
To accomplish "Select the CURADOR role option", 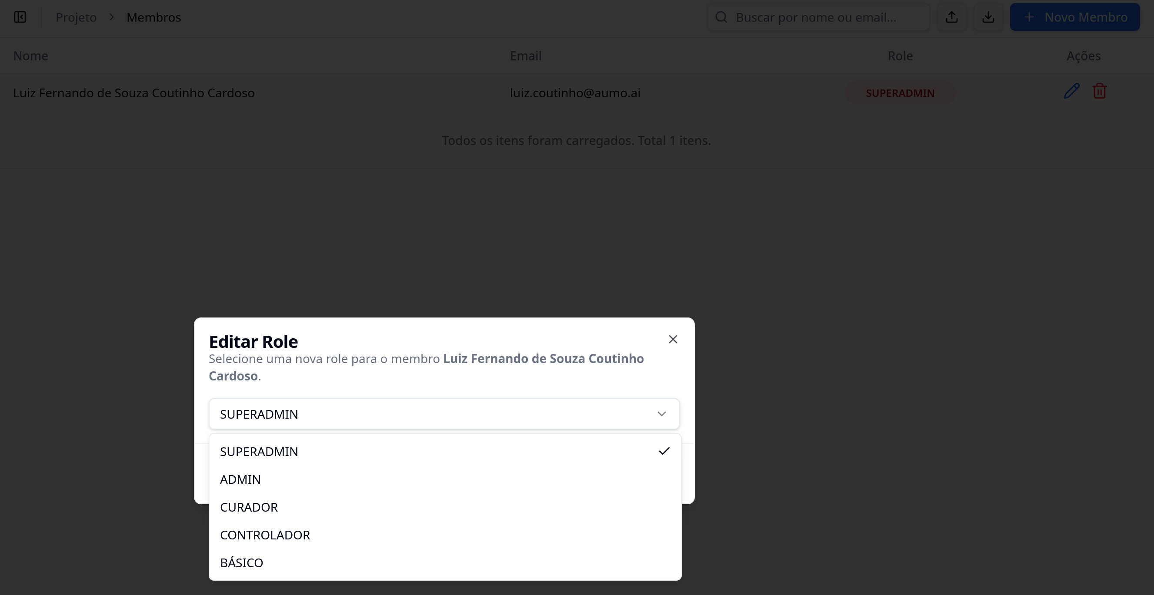I will pos(249,507).
